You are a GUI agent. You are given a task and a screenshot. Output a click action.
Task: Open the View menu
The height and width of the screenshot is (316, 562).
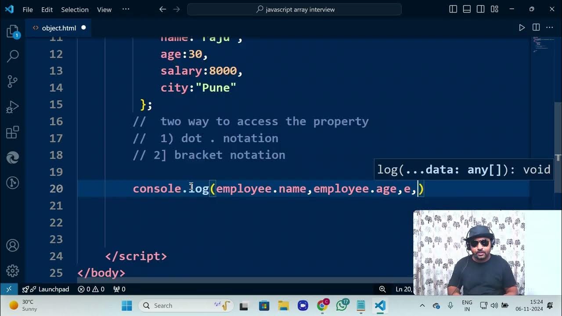pyautogui.click(x=104, y=9)
